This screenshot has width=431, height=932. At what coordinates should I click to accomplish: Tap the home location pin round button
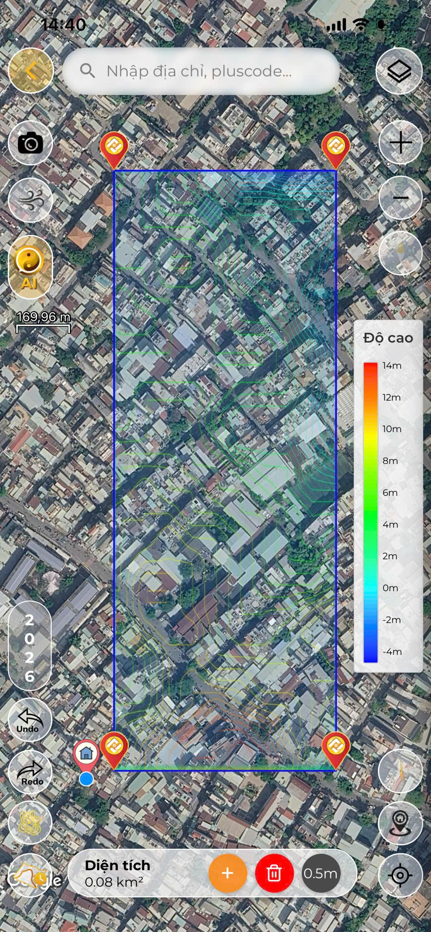coord(400,823)
